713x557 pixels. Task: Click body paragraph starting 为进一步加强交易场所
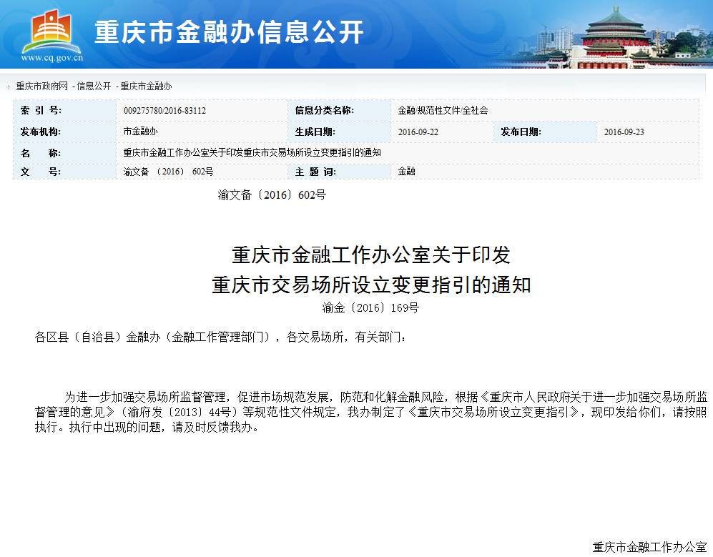(371, 412)
